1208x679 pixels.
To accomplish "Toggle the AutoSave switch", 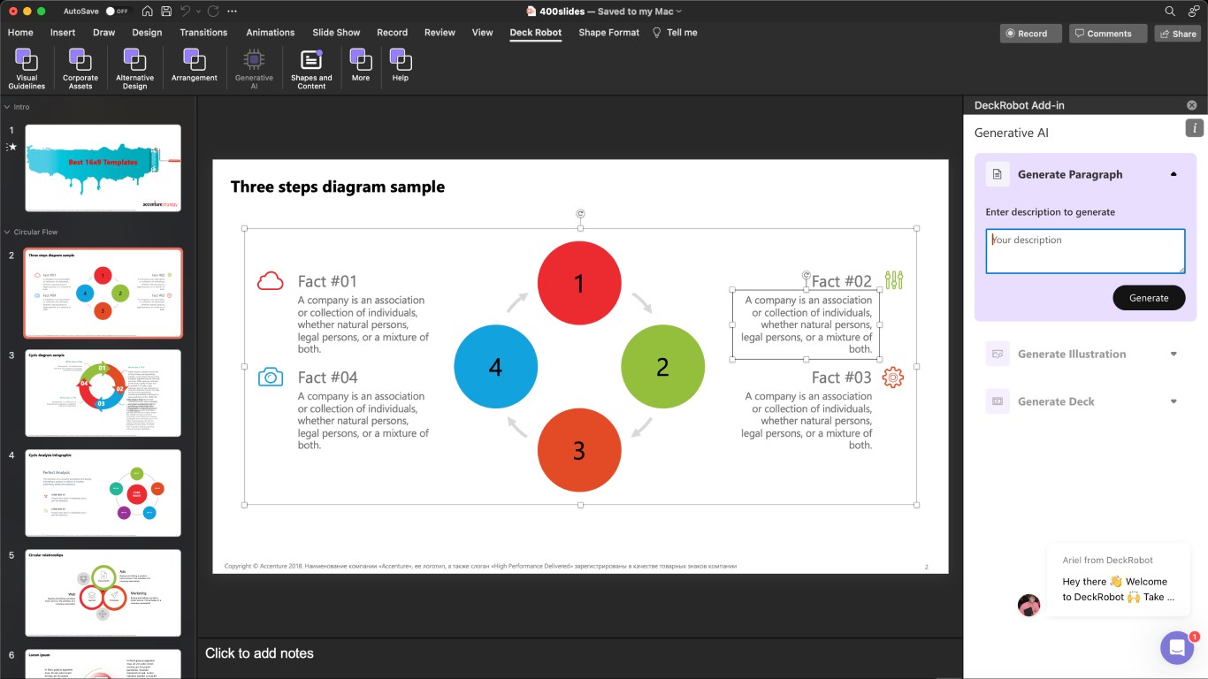I will coord(116,11).
